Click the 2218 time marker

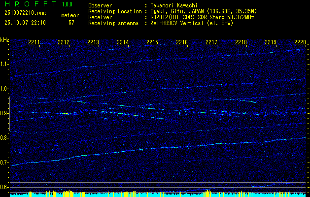(241, 42)
